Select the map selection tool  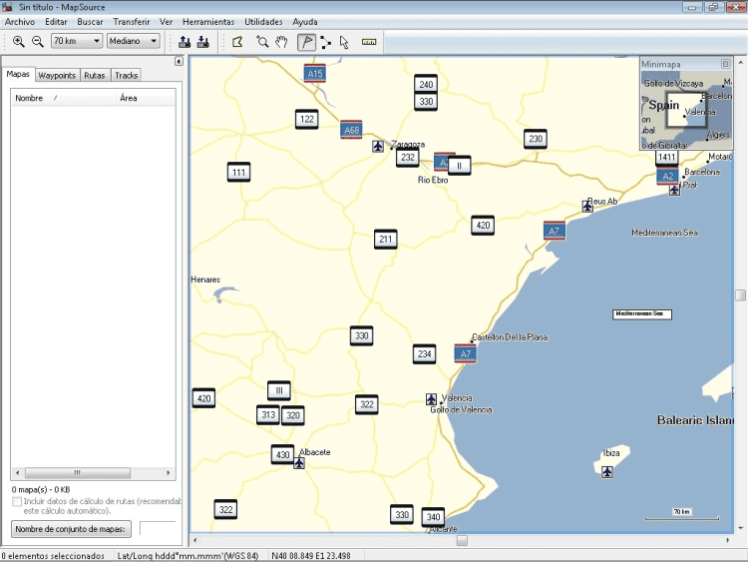pyautogui.click(x=237, y=42)
